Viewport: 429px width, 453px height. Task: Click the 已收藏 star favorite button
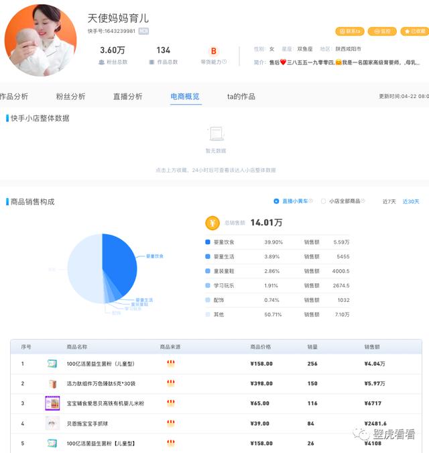[x=414, y=31]
